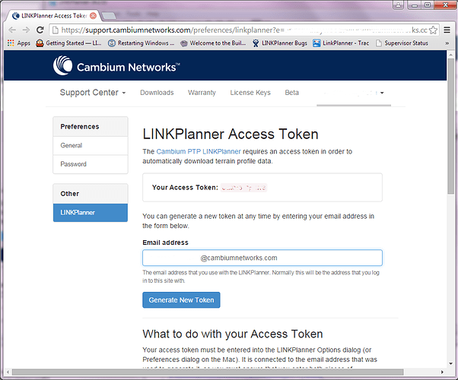Screen dimensions: 458x380
Task: Expand the Support Center dropdown
Action: (93, 93)
